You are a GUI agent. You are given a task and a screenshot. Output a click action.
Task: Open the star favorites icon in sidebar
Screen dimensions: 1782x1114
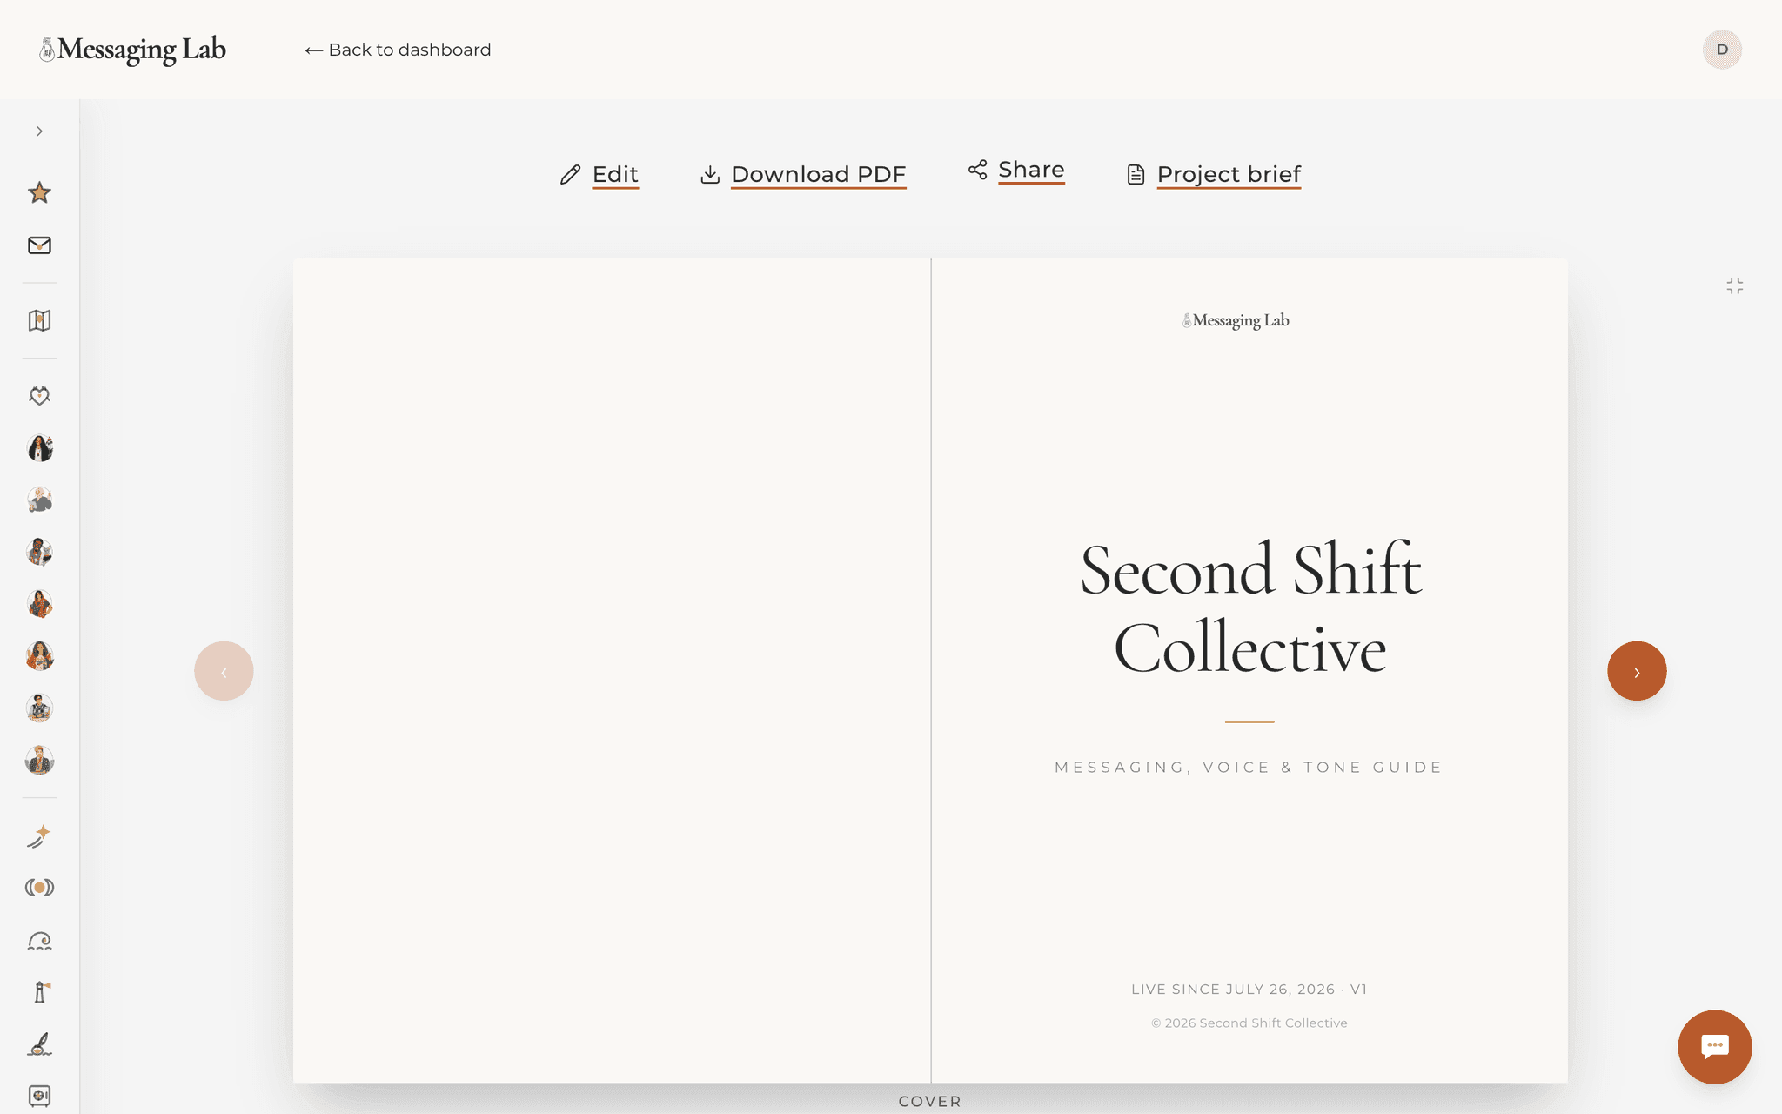[39, 192]
